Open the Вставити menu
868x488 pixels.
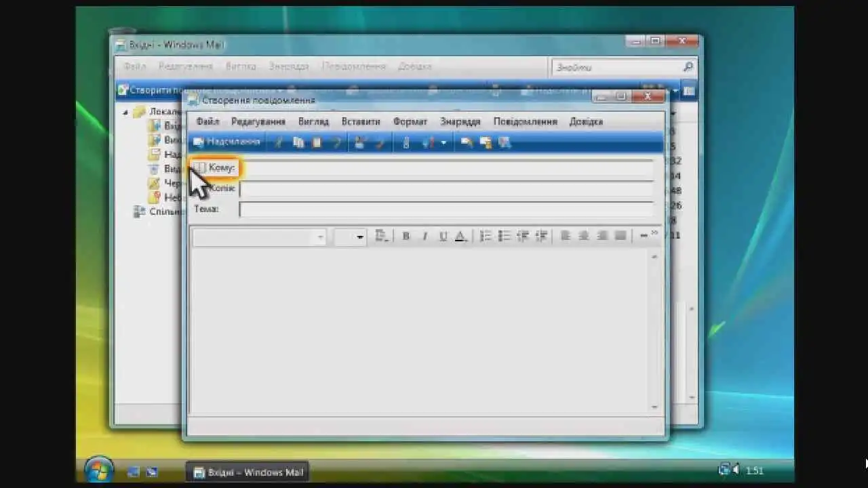click(361, 122)
